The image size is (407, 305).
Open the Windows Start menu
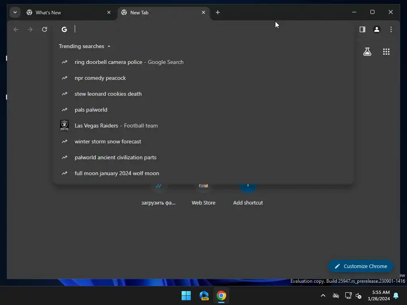click(x=186, y=295)
